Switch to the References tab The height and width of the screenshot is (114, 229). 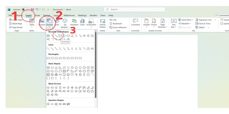tap(69, 15)
